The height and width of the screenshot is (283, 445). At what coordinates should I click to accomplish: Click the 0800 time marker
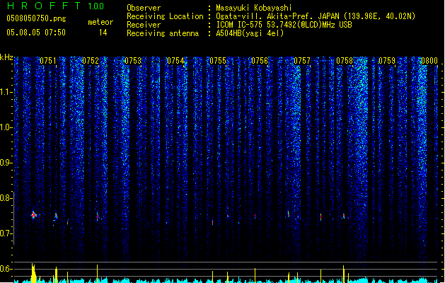point(429,61)
